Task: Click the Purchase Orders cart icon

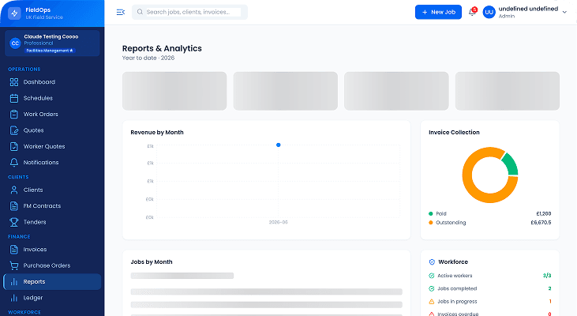Action: coord(14,265)
